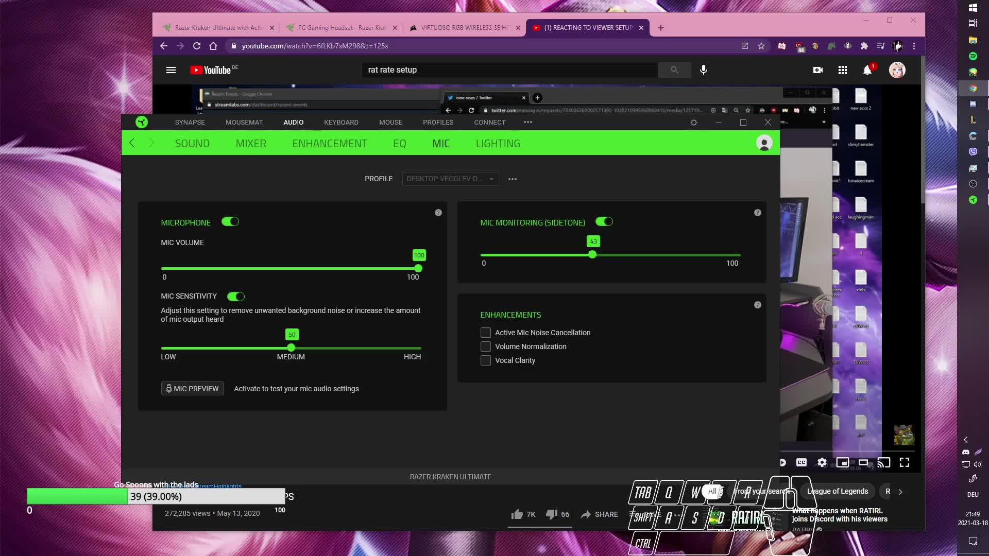Image resolution: width=989 pixels, height=556 pixels.
Task: Open help for Mic Monitoring panel
Action: [758, 213]
